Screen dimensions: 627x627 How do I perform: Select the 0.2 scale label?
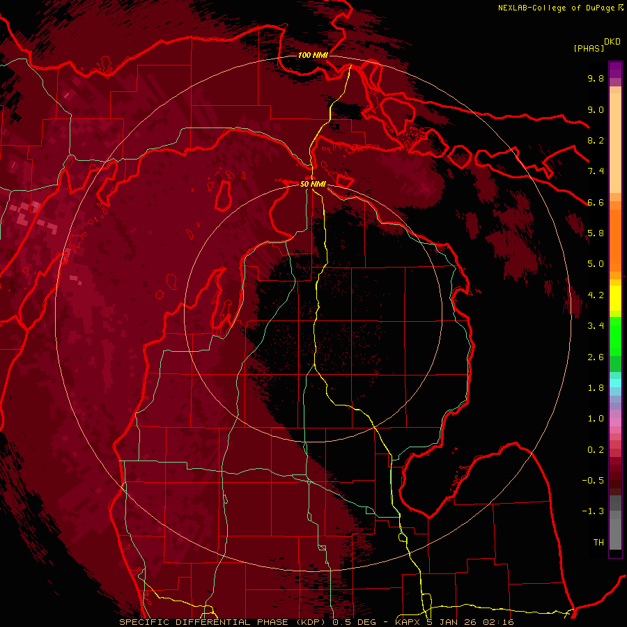596,450
